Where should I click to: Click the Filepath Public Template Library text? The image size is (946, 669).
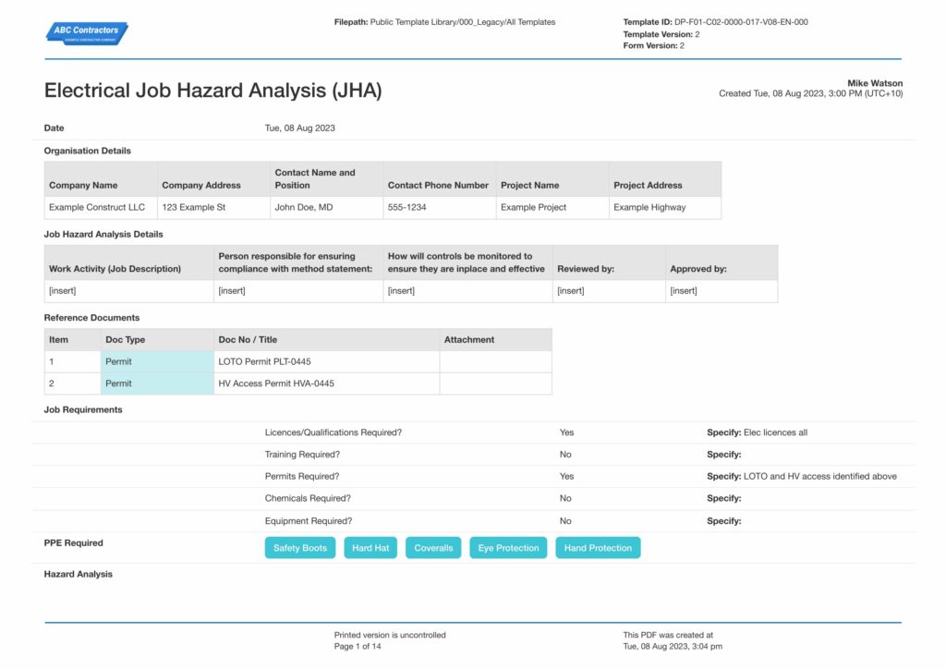pyautogui.click(x=444, y=22)
